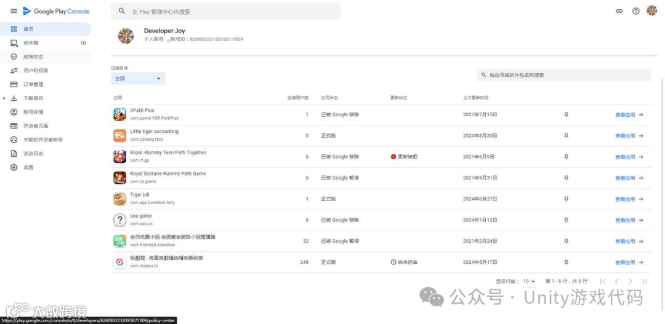Open the help question mark icon
The width and height of the screenshot is (665, 324).
[635, 12]
